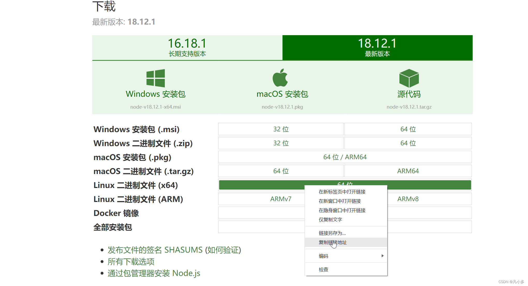This screenshot has width=528, height=286.
Task: Open 通过包管理器安装 Node.js link
Action: point(154,273)
